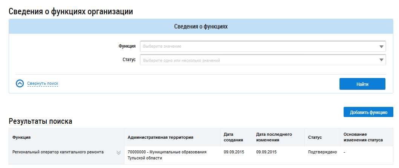The width and height of the screenshot is (399, 168).
Task: Open the Статус dropdown arrow
Action: pyautogui.click(x=381, y=60)
